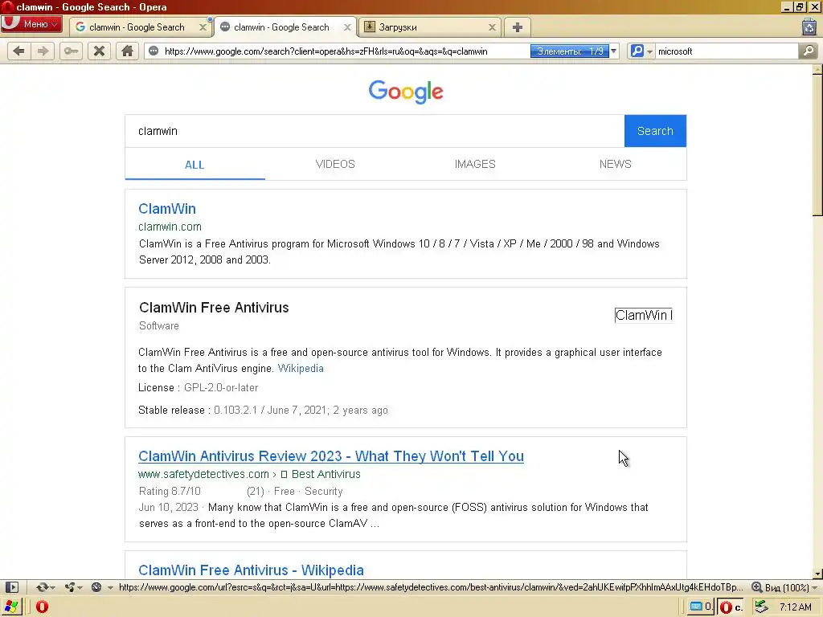Select the active second clamwin Google Search tab
Viewport: 823px width, 617px height.
click(x=281, y=27)
